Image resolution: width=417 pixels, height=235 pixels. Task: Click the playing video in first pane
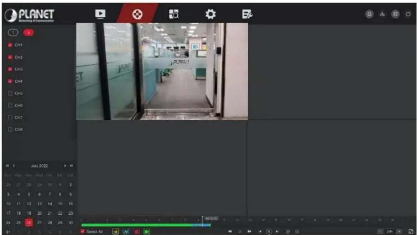[162, 71]
